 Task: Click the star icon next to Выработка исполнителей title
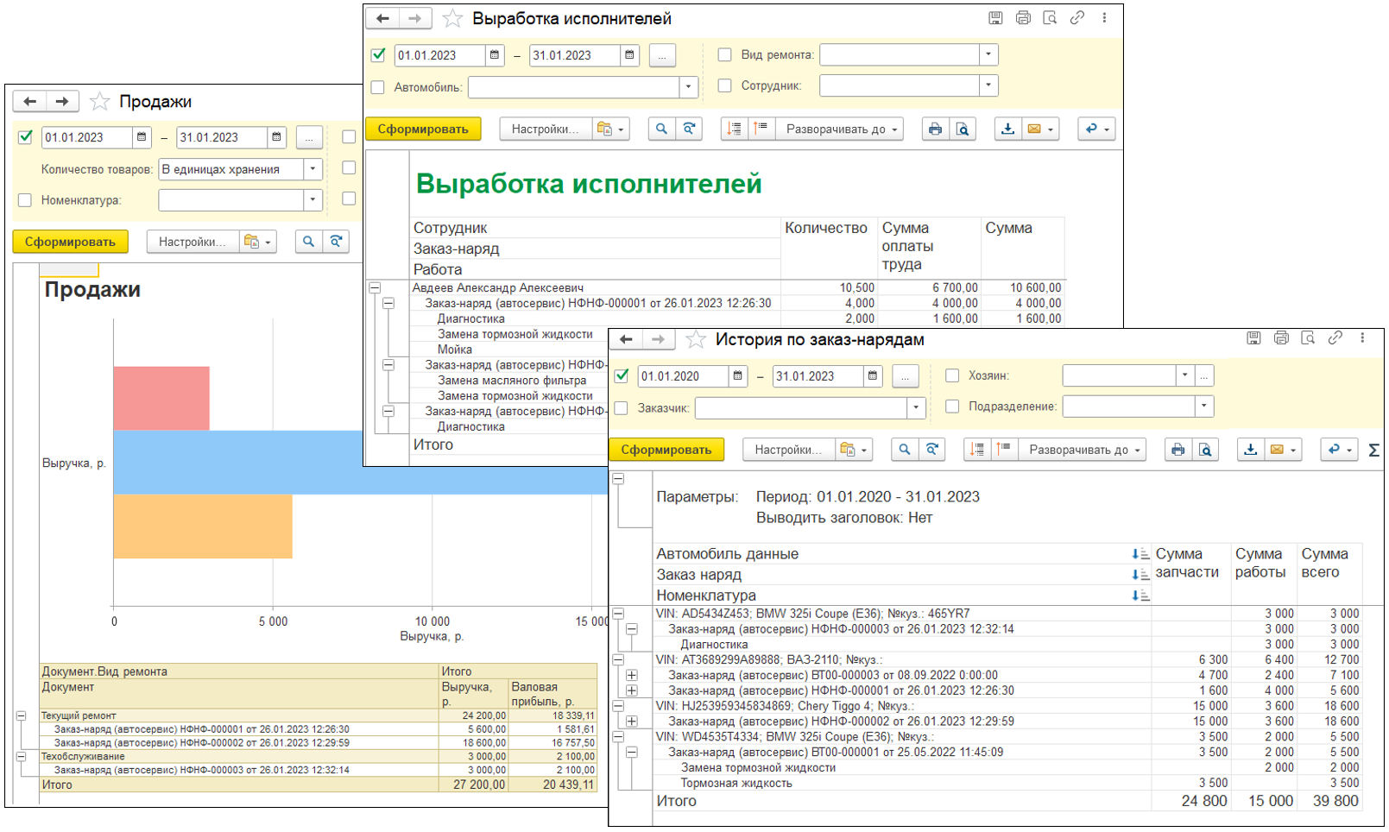452,18
